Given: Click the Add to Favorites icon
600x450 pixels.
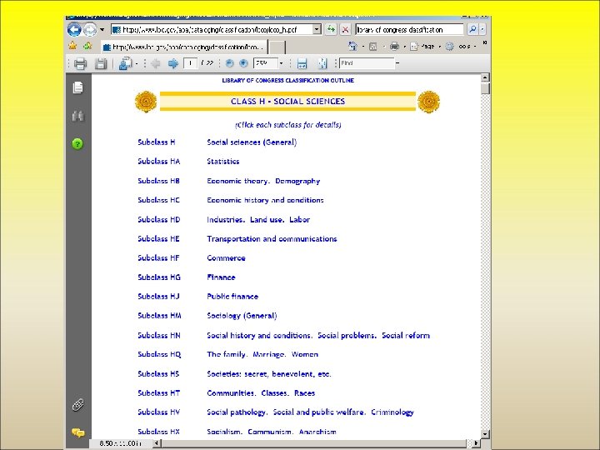Looking at the screenshot, I should [x=87, y=47].
